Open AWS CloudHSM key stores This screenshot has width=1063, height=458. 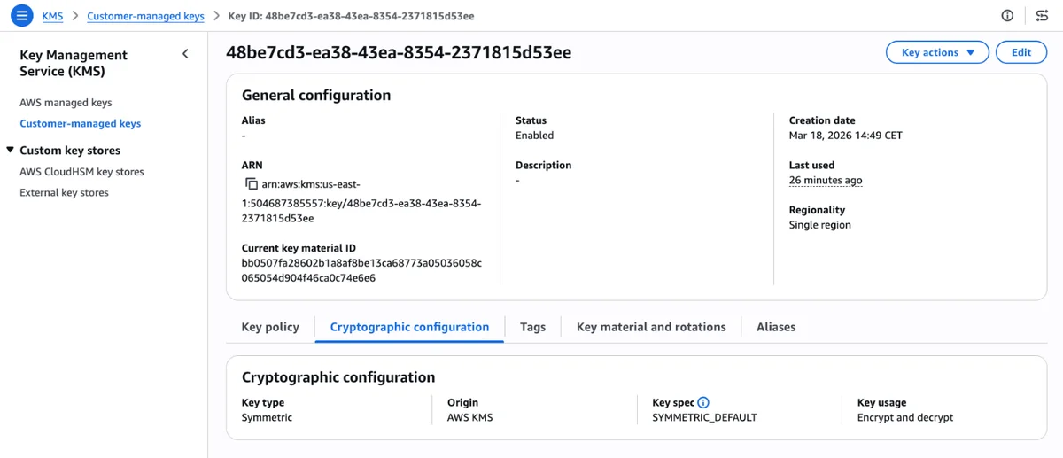point(81,172)
